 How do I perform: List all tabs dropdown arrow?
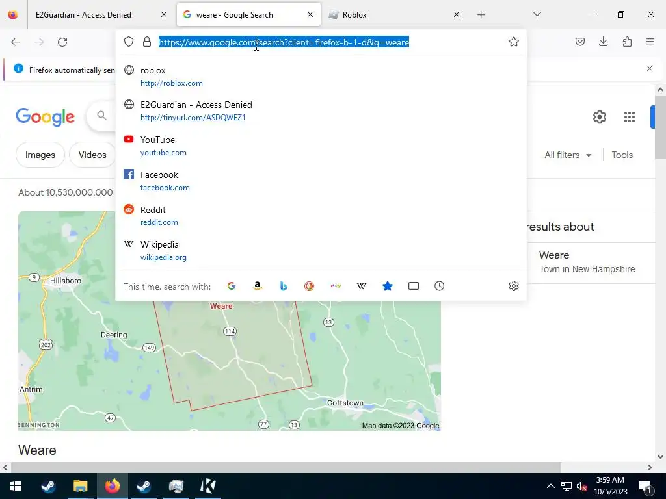tap(537, 14)
